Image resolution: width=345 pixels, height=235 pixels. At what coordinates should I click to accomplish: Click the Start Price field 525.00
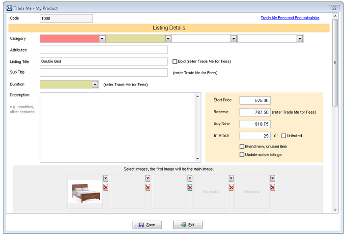[x=255, y=101]
